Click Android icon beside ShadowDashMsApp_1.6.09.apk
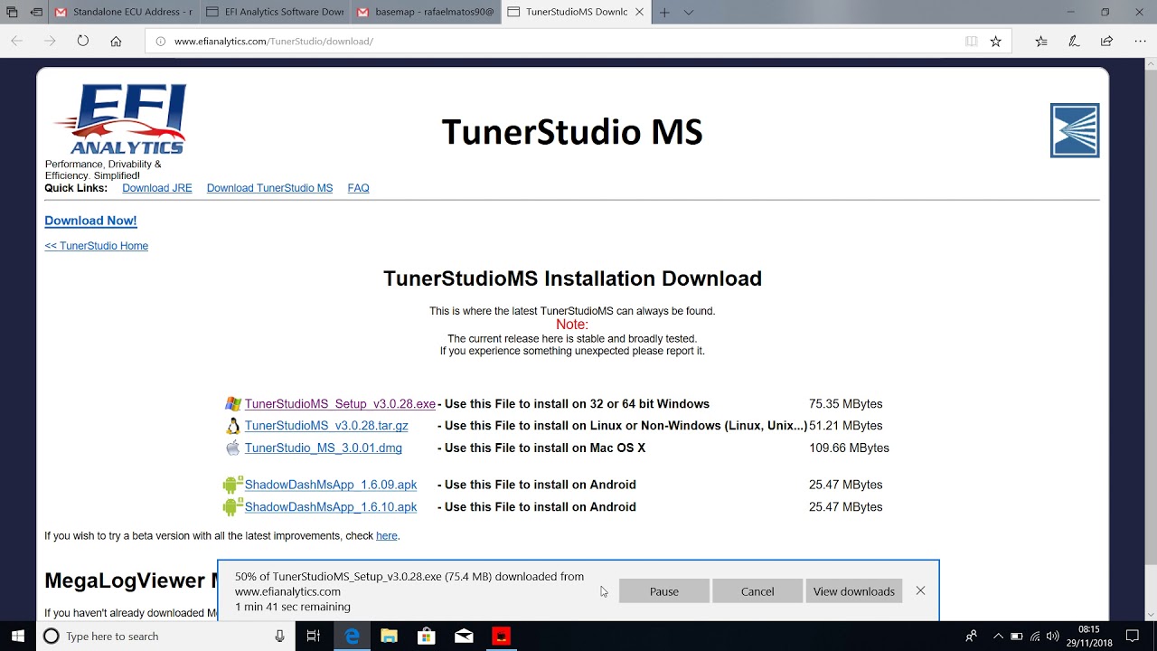 tap(233, 485)
